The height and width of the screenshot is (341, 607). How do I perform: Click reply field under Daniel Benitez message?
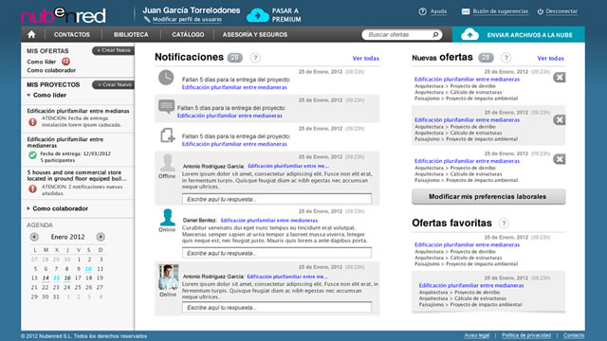[277, 253]
